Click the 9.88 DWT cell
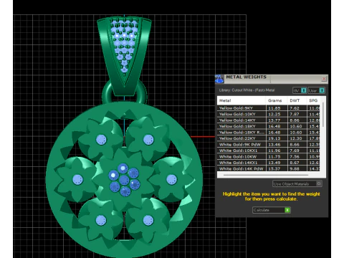344x258 pixels. [x=297, y=168]
